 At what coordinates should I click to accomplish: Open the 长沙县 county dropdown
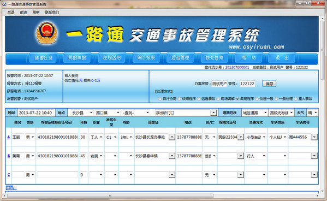(x=82, y=113)
